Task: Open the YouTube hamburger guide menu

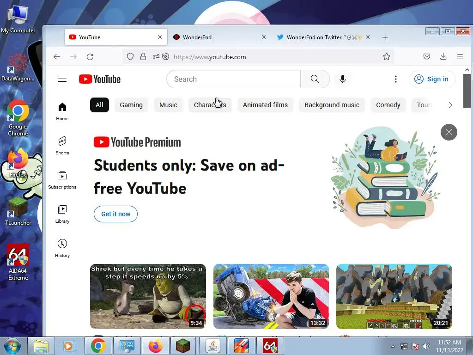Action: (x=62, y=79)
